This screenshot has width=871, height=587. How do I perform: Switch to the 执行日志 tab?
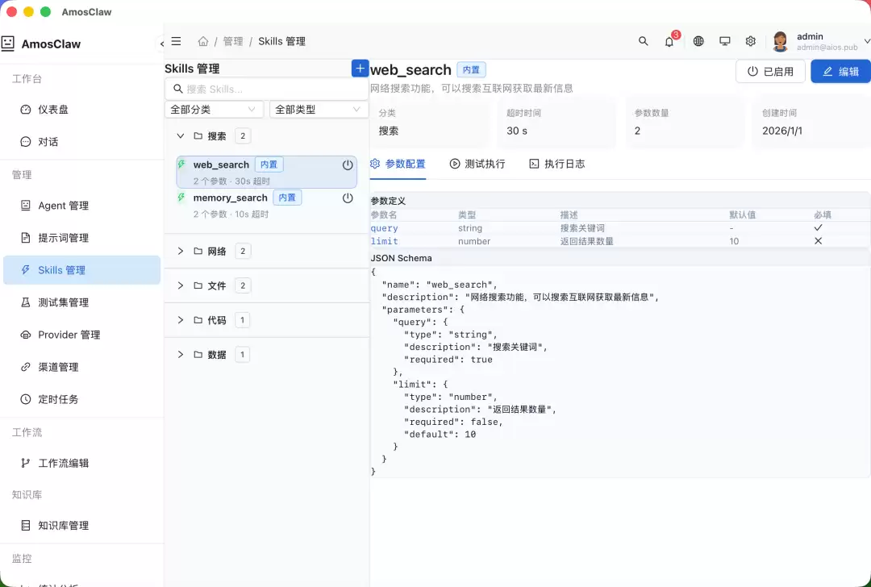557,164
